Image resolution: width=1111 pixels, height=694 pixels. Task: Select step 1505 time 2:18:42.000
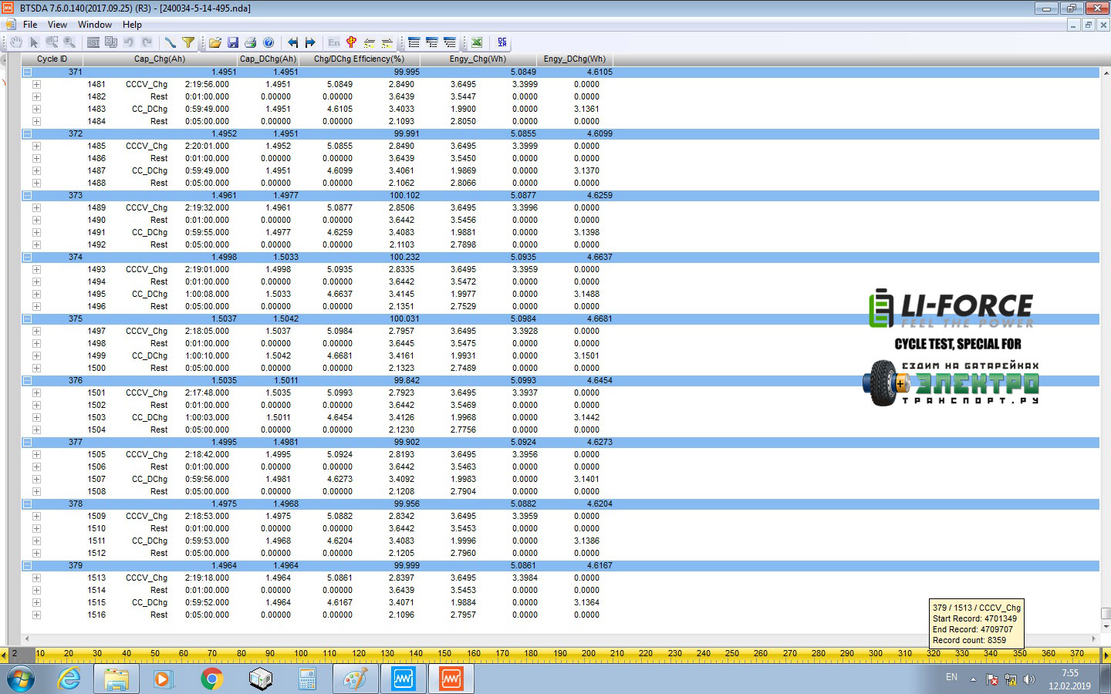click(x=207, y=454)
